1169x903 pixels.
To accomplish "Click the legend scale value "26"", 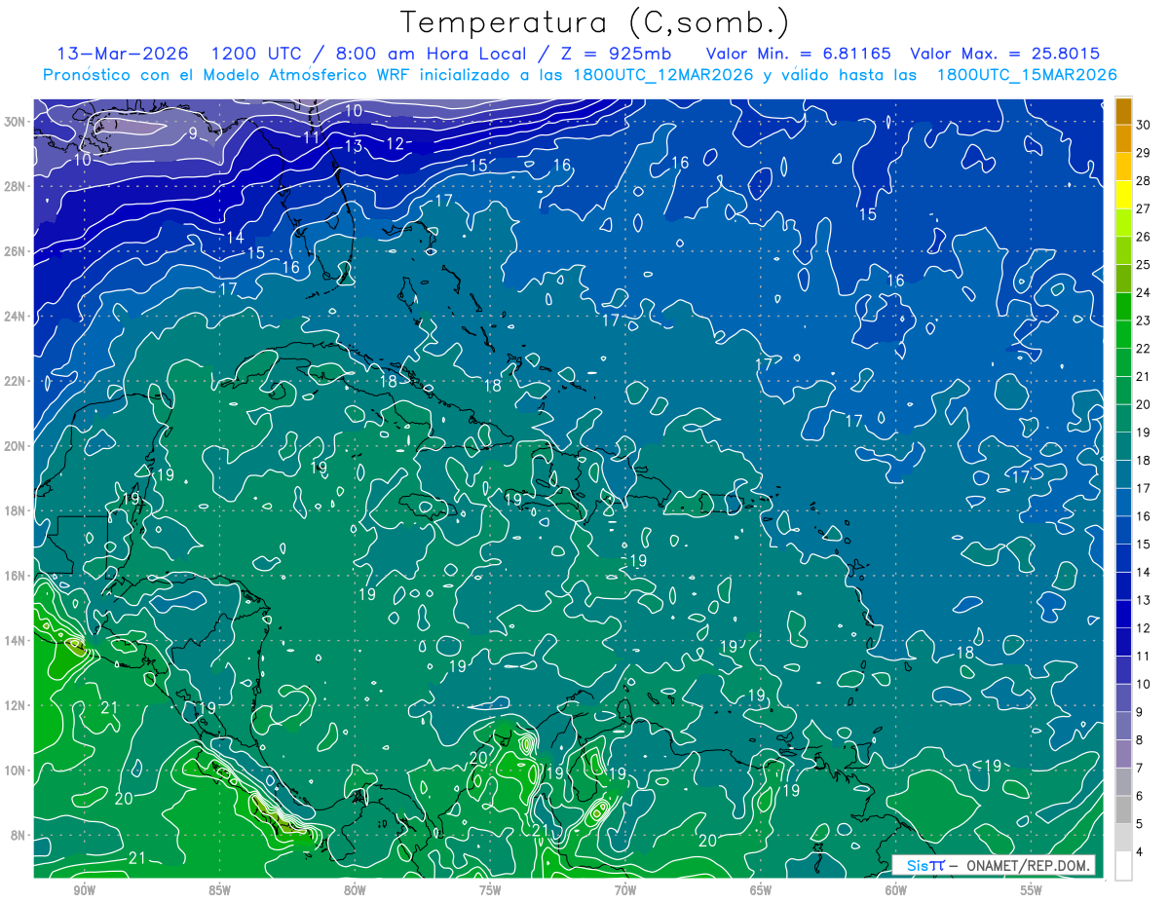I will [x=1144, y=237].
